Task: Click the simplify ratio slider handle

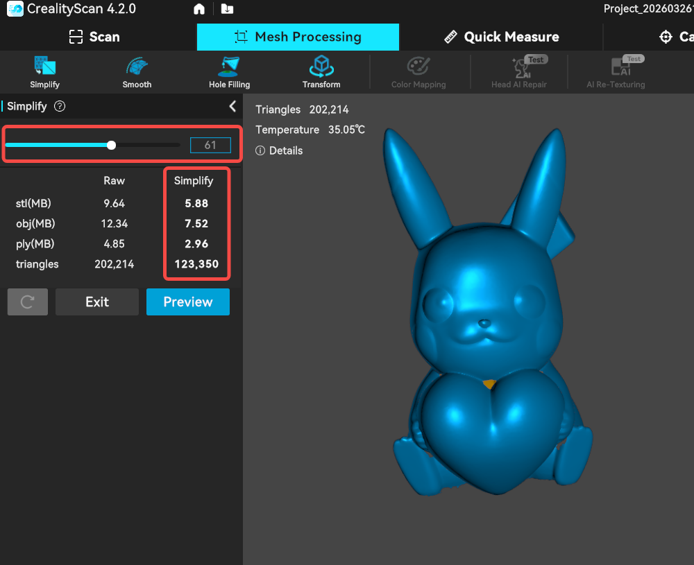Action: tap(112, 145)
